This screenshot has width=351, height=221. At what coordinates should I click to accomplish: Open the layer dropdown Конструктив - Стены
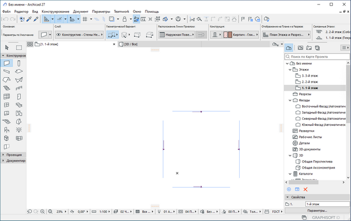[x=81, y=34]
